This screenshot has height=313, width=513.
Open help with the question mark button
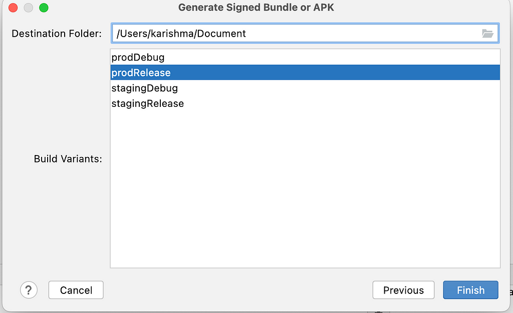pos(29,290)
